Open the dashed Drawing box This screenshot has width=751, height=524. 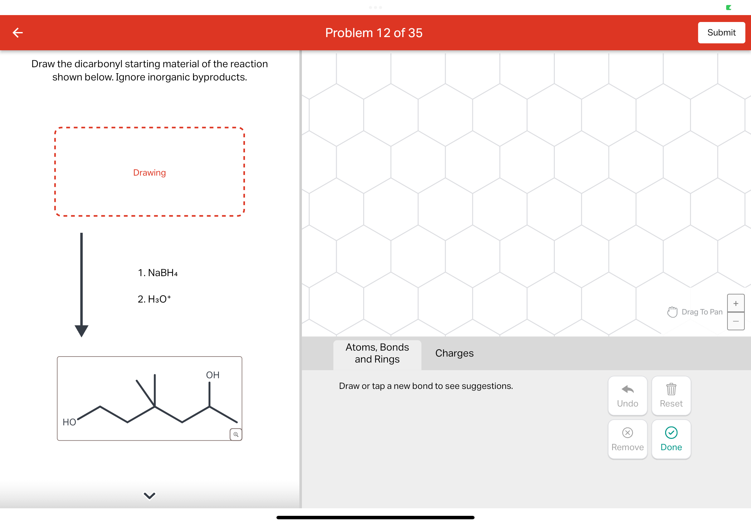149,172
